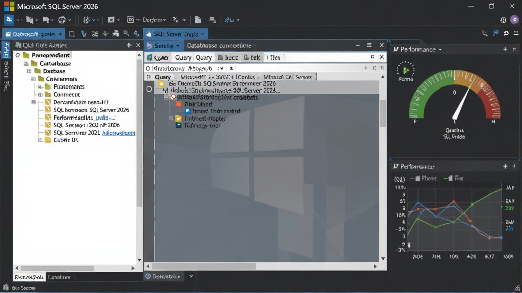The height and width of the screenshot is (293, 522).
Task: Click the bottom status bar icon beside 'Gua Sterne'
Action: (x=5, y=288)
